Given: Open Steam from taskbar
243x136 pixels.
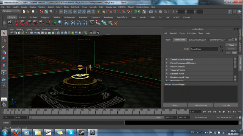Looking at the screenshot, I should point(82,133).
